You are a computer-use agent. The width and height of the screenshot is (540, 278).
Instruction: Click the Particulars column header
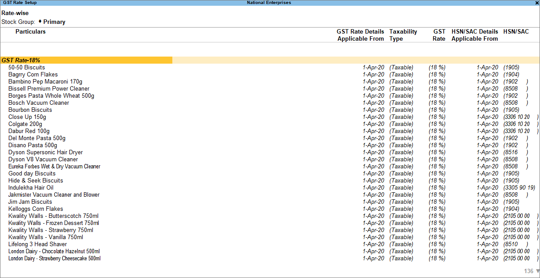[30, 32]
